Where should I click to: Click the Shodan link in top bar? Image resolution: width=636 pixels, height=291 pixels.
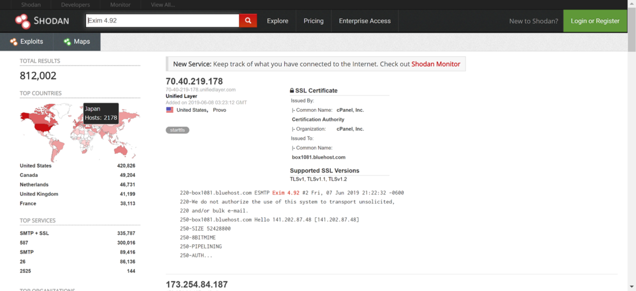click(x=31, y=5)
